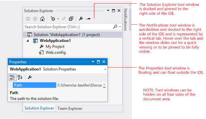Switch to Alphabetical sort in Properties window
The width and height of the screenshot is (206, 119).
[20, 77]
